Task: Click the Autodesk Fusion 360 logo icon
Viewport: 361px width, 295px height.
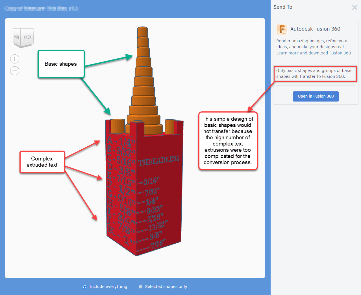Action: (x=282, y=30)
